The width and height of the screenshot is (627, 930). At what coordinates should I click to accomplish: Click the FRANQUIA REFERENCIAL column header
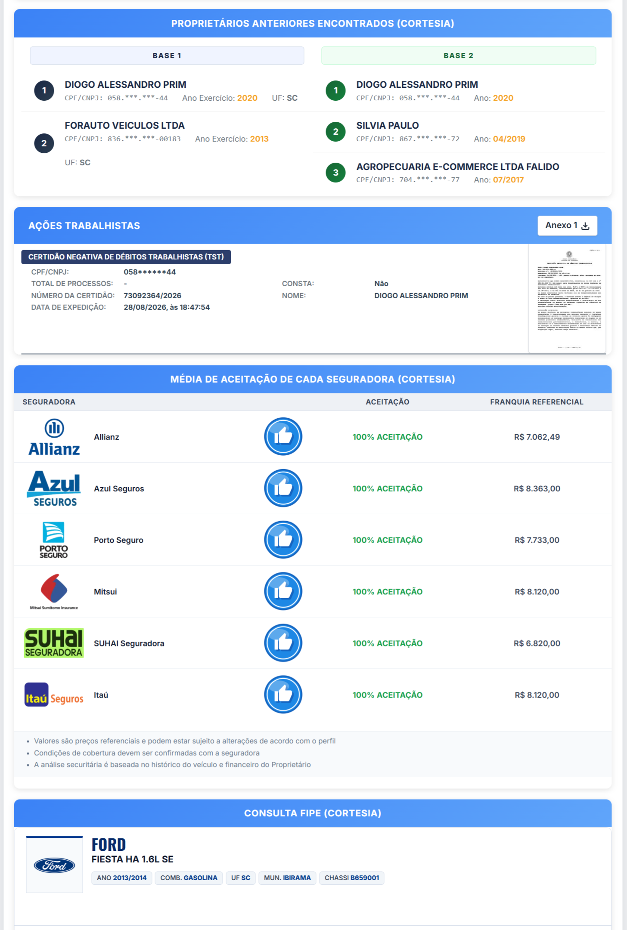537,402
